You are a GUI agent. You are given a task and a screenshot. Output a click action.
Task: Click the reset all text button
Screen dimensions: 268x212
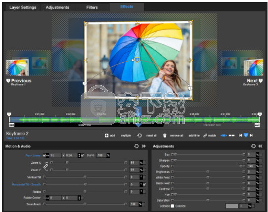click(151, 136)
